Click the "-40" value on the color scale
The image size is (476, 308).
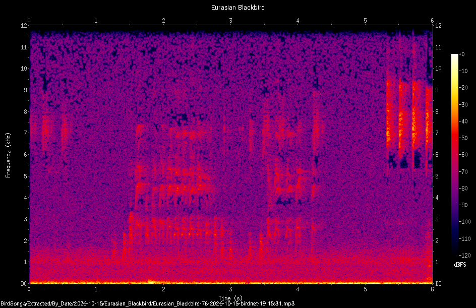tap(463, 121)
